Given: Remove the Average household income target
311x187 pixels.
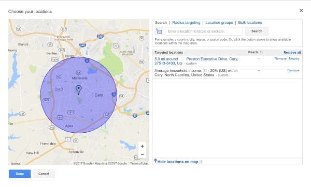Looking at the screenshot, I should tap(293, 70).
